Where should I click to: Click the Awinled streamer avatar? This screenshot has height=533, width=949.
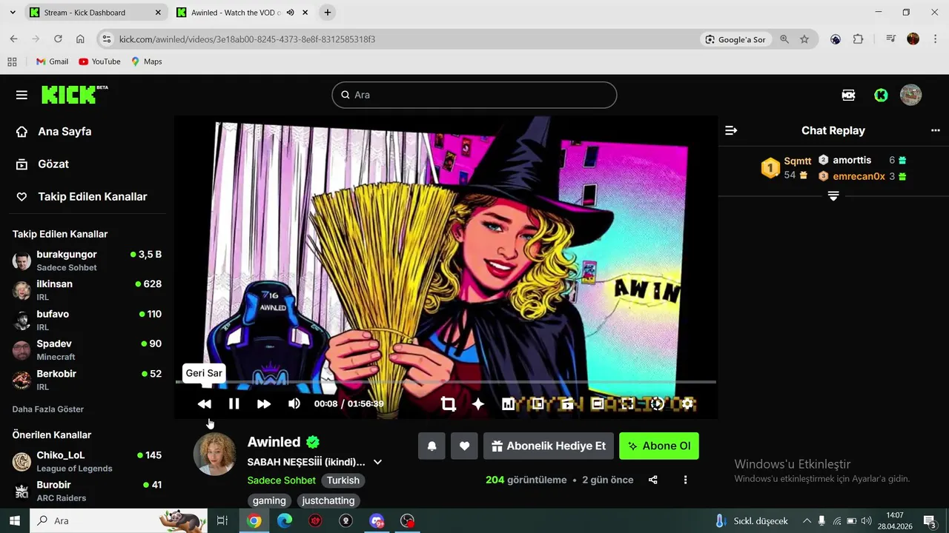pos(215,454)
